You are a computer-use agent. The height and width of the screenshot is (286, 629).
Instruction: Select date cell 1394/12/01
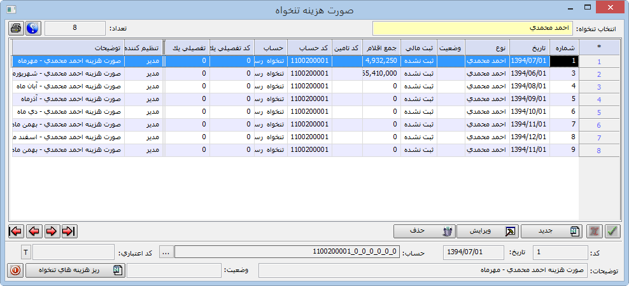click(x=530, y=138)
